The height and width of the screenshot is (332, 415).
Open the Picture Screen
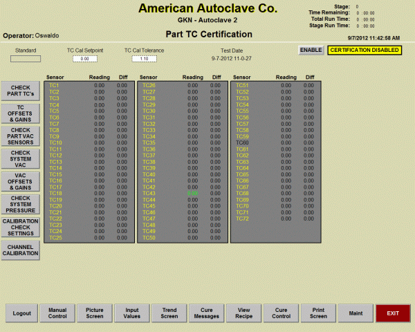click(x=95, y=313)
